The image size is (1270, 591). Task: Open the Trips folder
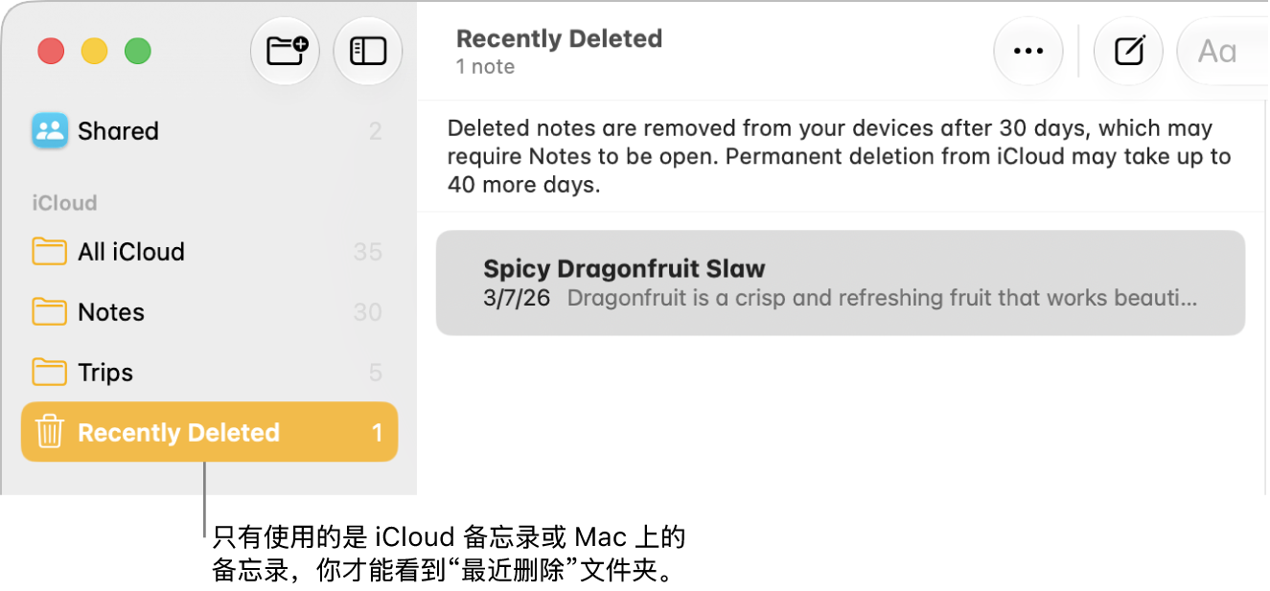(x=209, y=373)
